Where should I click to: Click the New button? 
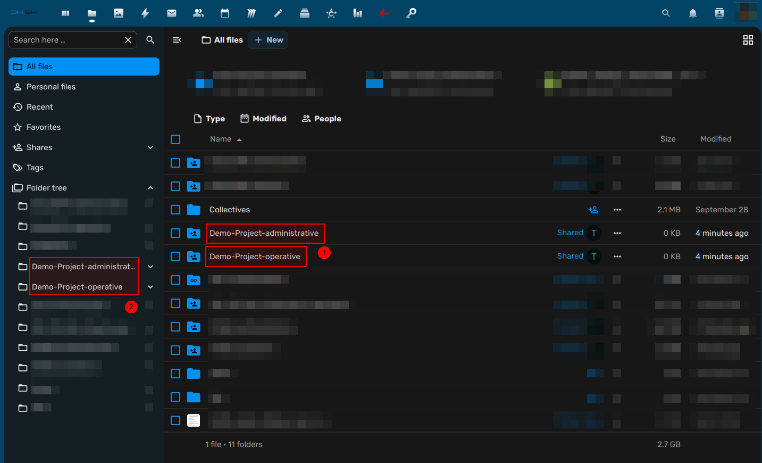click(x=269, y=40)
